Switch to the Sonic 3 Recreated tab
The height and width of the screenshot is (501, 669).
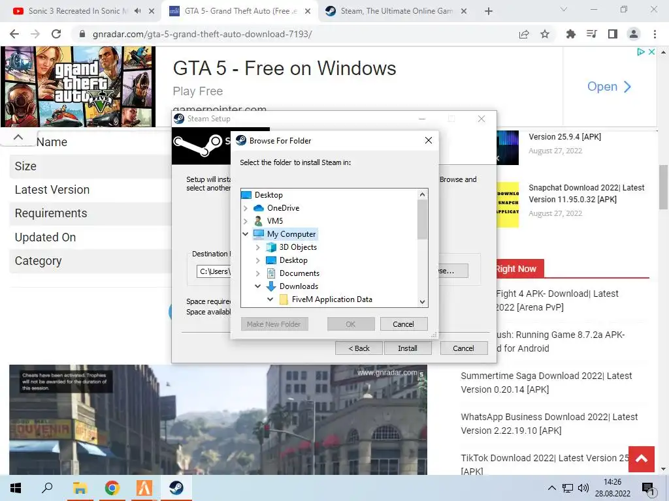pyautogui.click(x=78, y=11)
